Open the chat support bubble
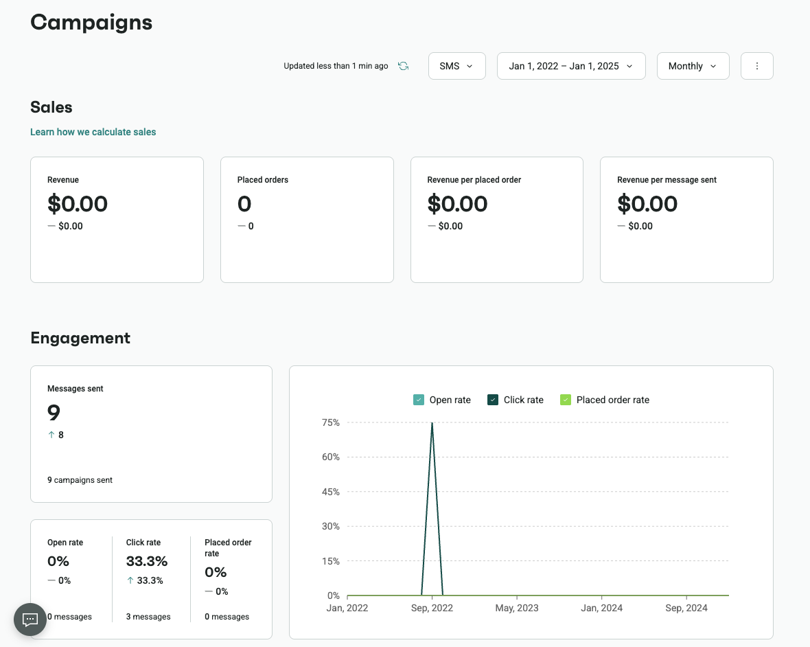 click(x=30, y=619)
